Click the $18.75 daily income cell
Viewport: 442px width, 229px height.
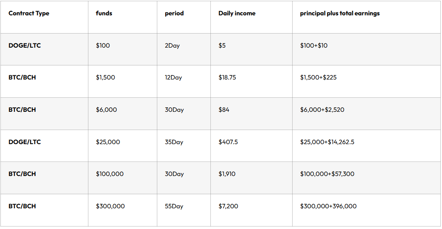coord(227,77)
